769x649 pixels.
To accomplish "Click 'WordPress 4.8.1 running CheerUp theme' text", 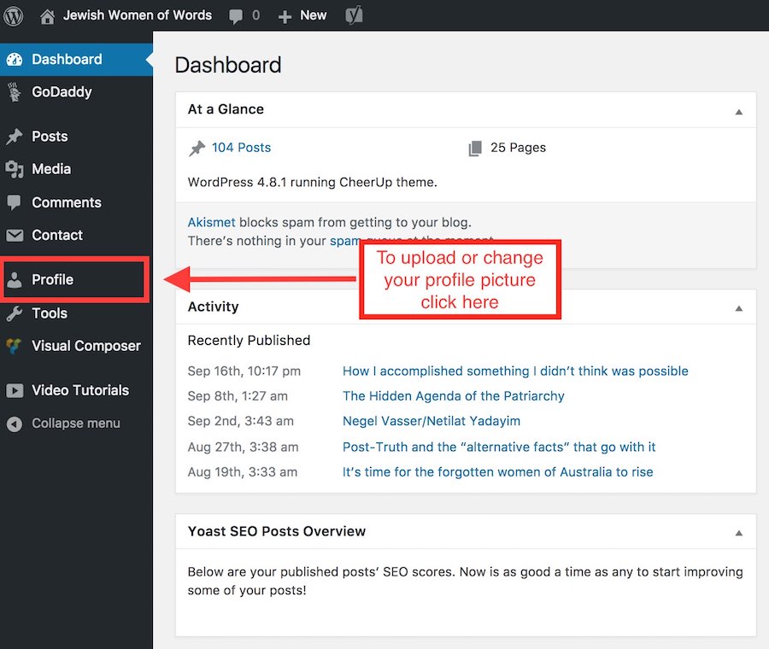I will pos(312,183).
